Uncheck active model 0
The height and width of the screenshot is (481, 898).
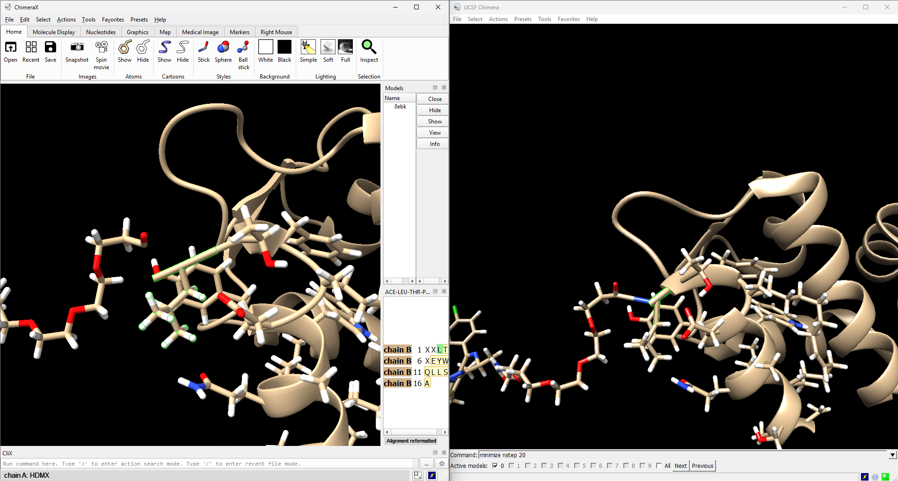point(495,466)
